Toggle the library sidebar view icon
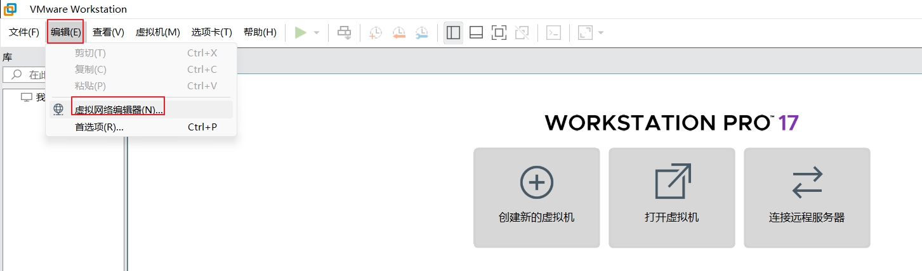Viewport: 922px width, 271px height. point(453,32)
